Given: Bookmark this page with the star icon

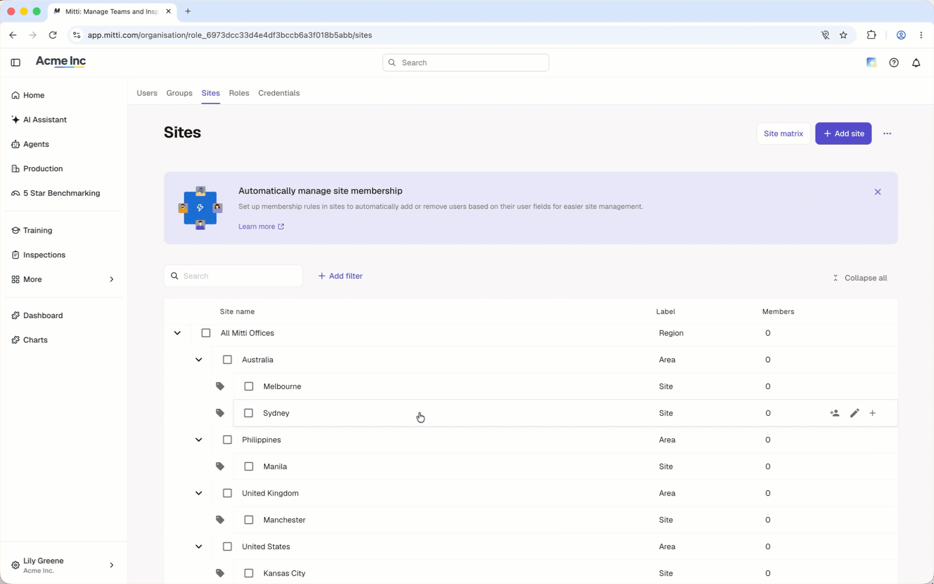Looking at the screenshot, I should point(843,35).
